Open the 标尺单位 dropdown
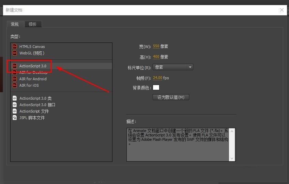 [173, 67]
